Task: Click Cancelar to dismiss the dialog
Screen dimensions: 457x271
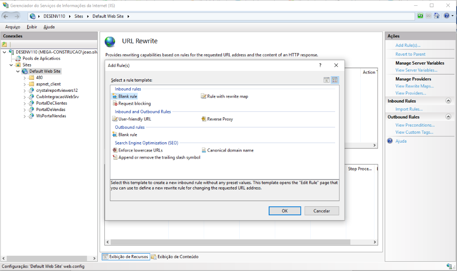Action: 321,211
